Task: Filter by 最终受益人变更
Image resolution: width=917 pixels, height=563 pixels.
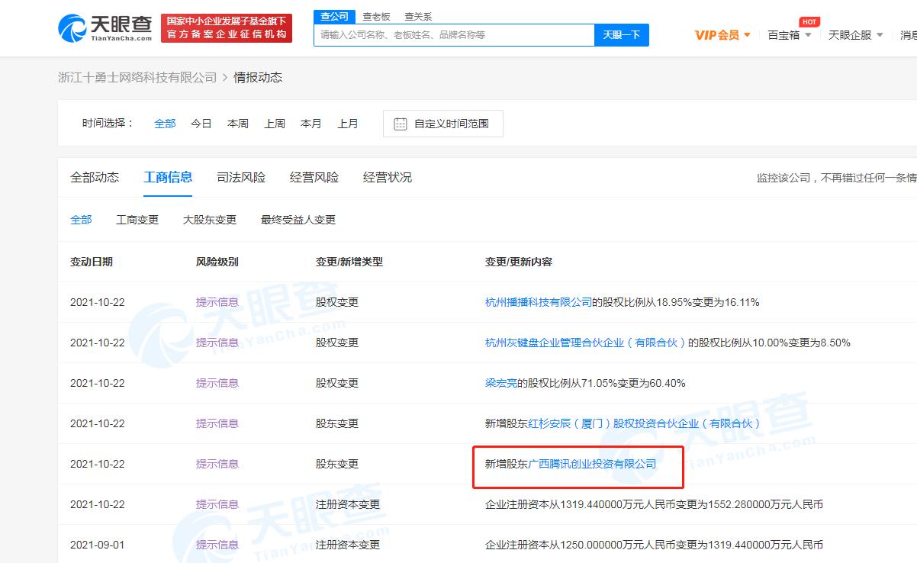Action: (x=298, y=220)
